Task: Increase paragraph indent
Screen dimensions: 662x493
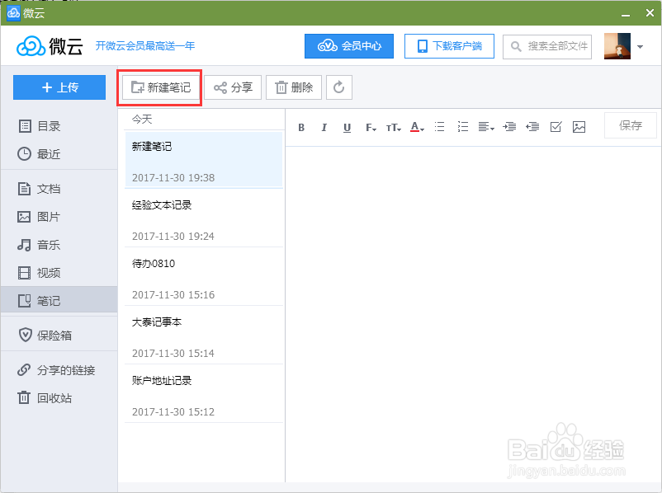Action: click(509, 127)
